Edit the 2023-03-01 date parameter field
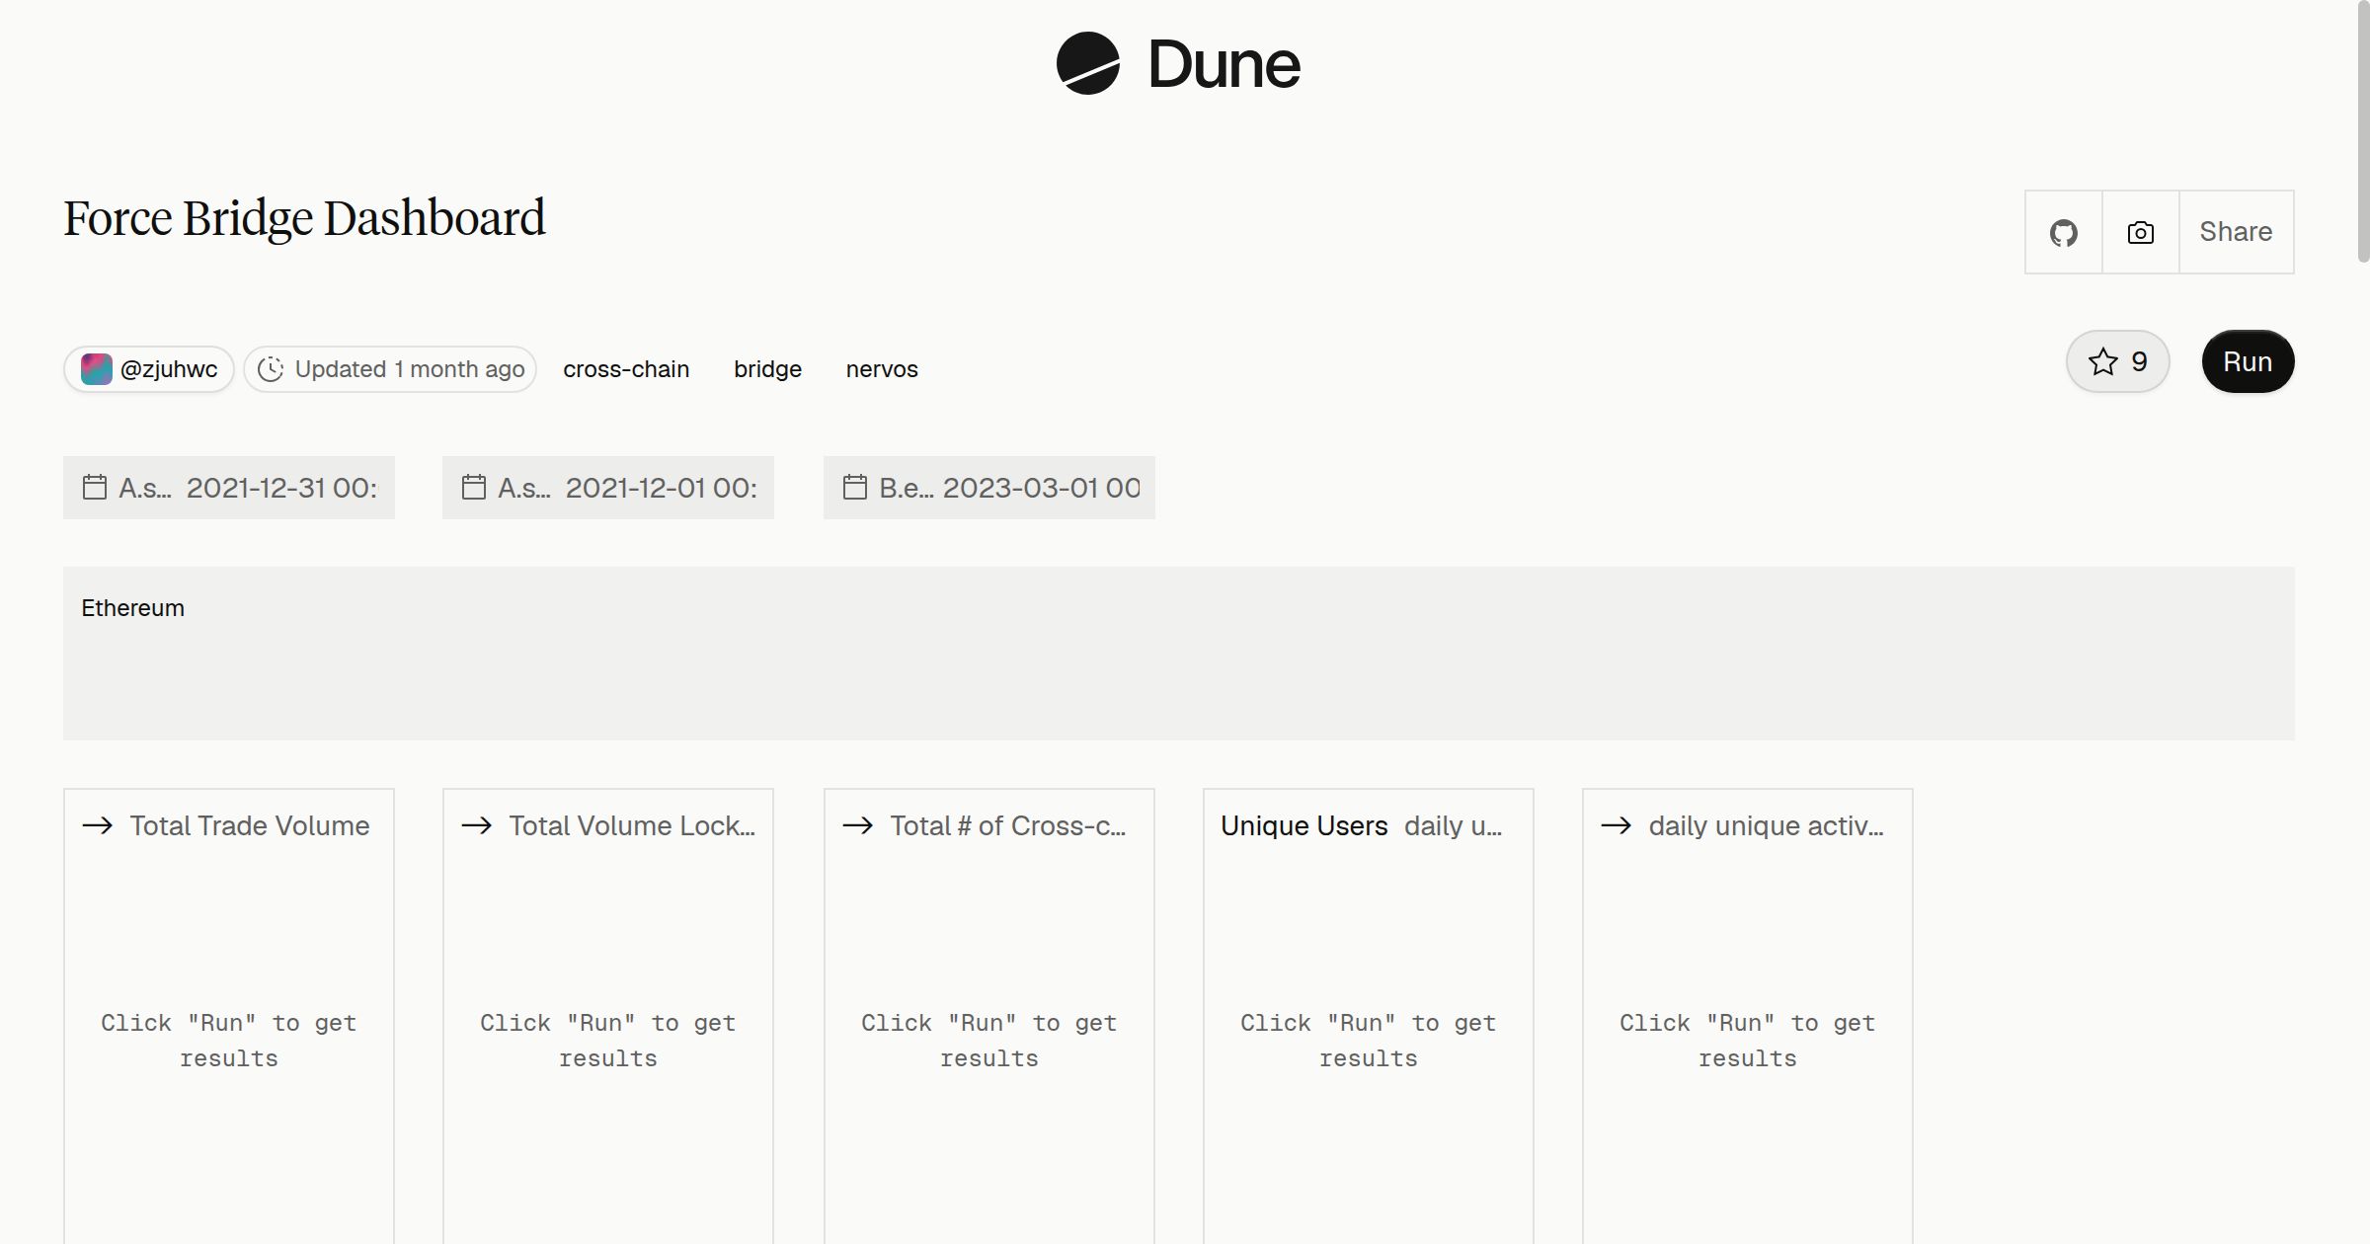Viewport: 2370px width, 1244px height. (x=989, y=488)
